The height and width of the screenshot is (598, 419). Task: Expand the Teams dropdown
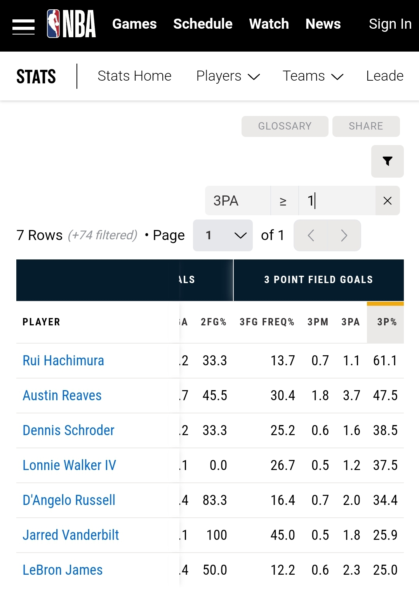click(x=313, y=76)
